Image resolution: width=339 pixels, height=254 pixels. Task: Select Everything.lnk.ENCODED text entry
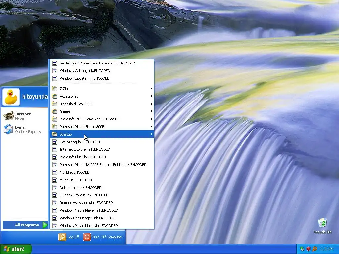click(79, 142)
